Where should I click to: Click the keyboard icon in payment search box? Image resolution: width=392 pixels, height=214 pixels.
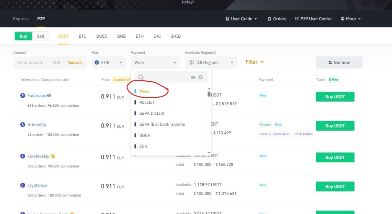(193, 77)
